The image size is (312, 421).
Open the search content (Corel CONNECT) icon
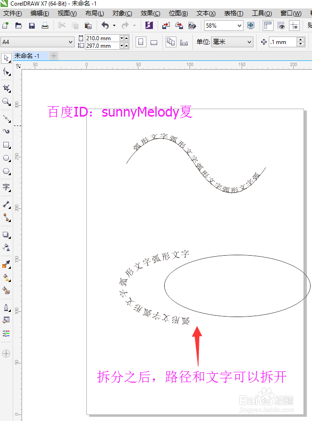149,25
